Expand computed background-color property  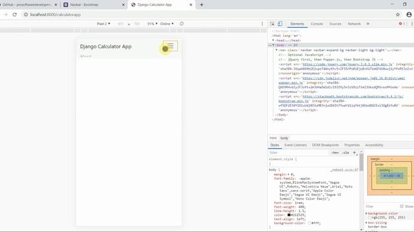pyautogui.click(x=366, y=213)
